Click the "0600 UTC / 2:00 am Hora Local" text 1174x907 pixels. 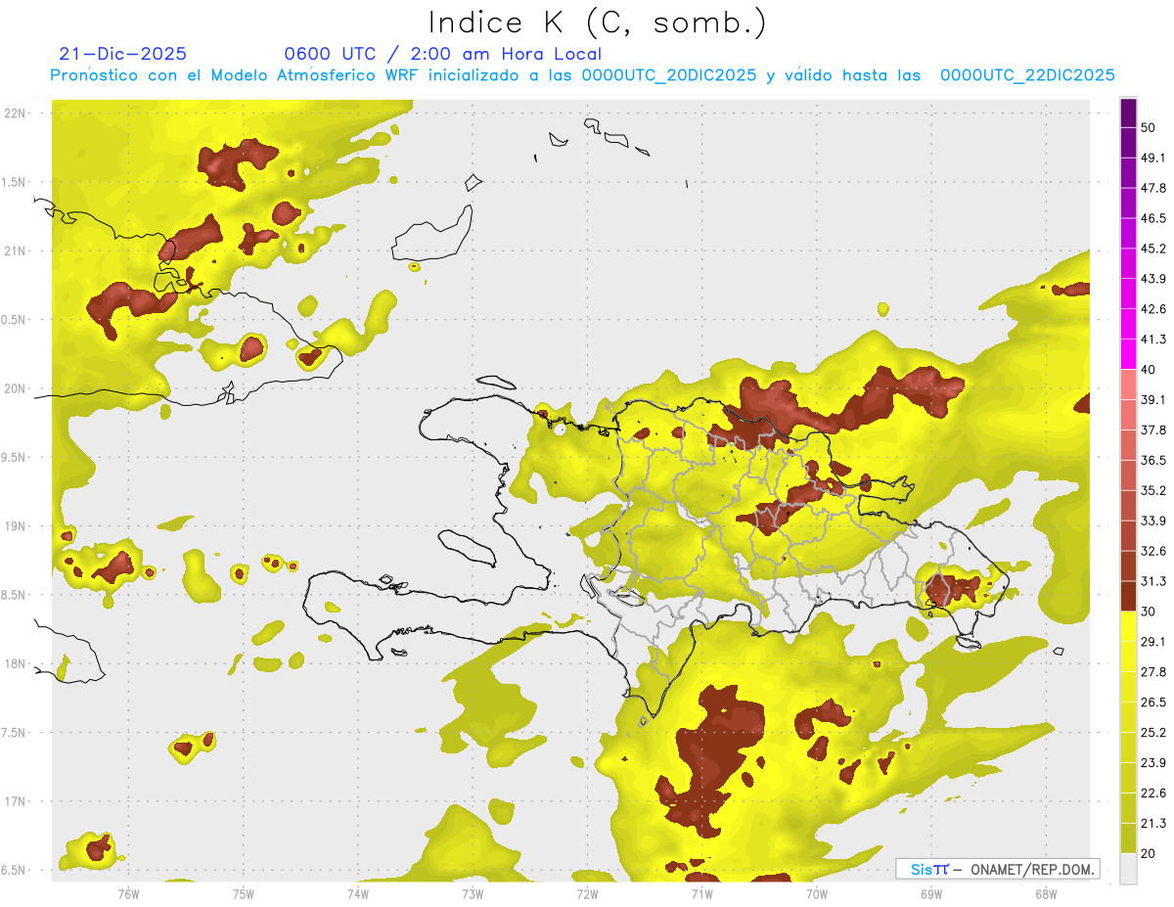443,54
